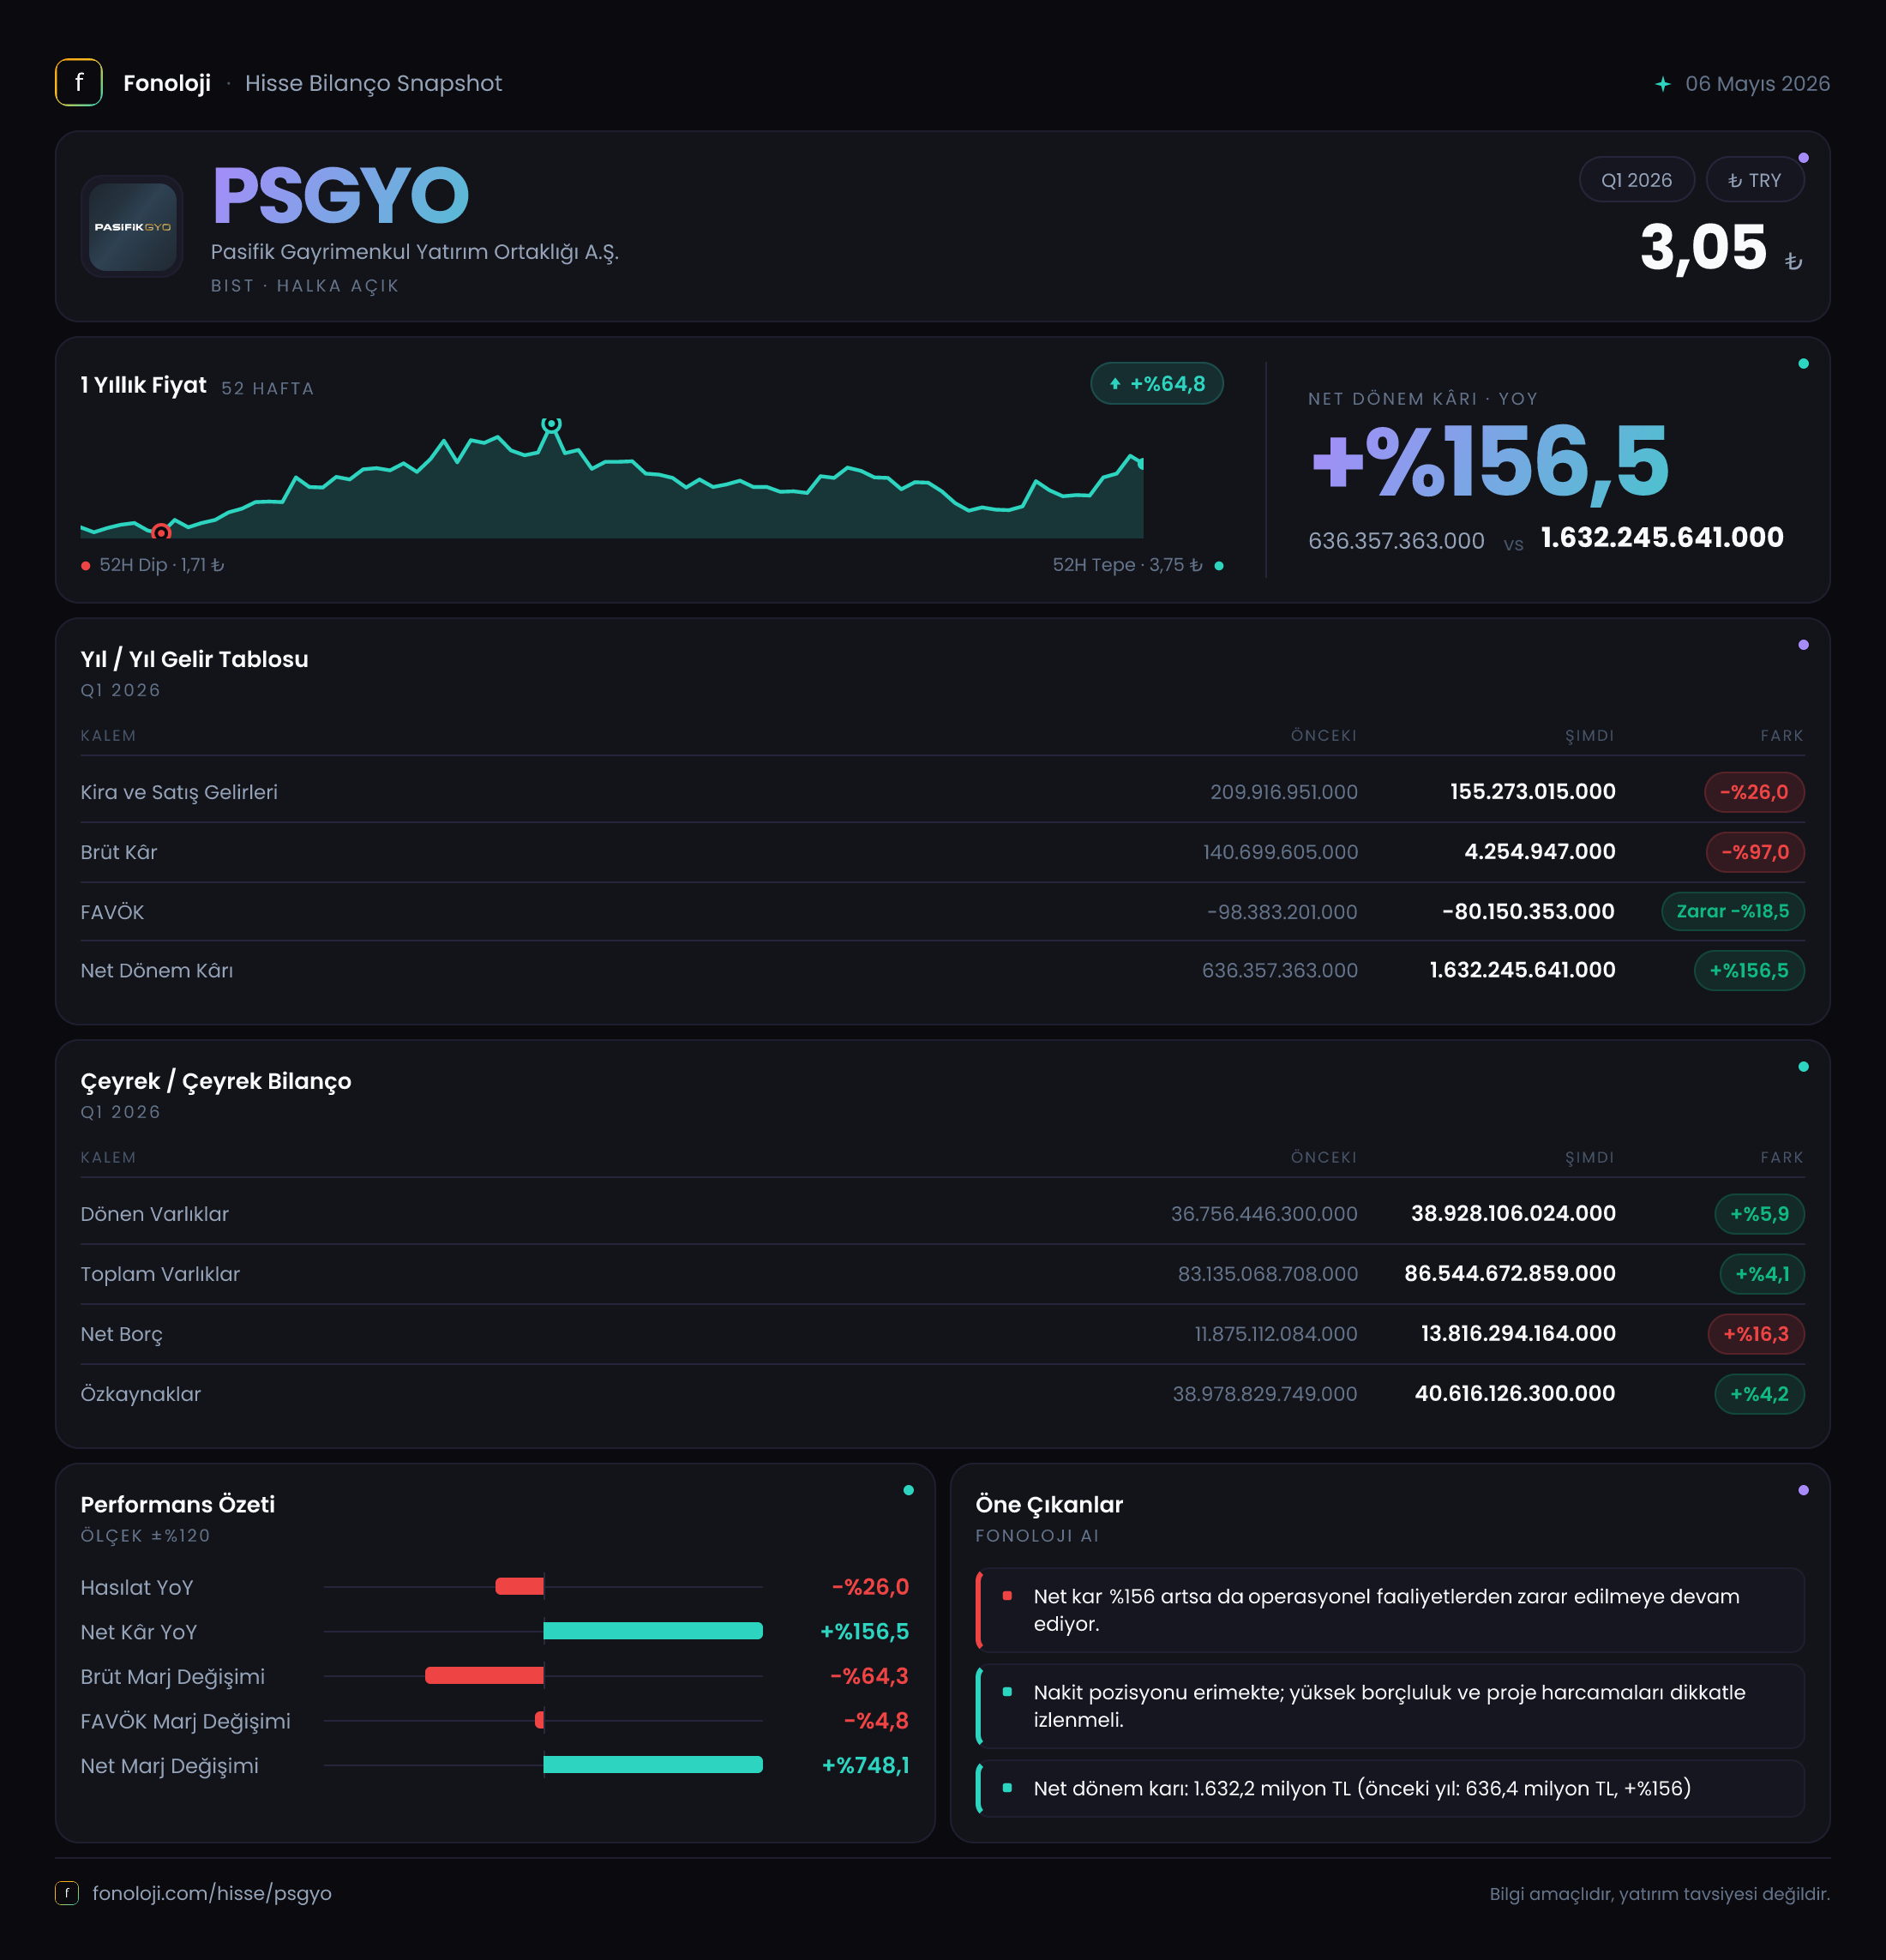1886x1960 pixels.
Task: Click the 06 Mayıs 2026 date
Action: [1758, 84]
